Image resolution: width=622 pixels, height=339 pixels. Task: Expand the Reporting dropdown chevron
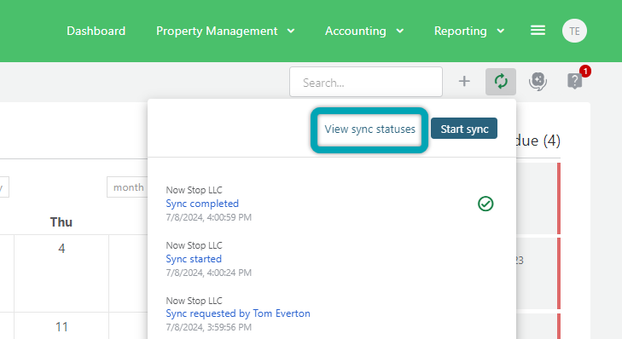[x=501, y=31]
